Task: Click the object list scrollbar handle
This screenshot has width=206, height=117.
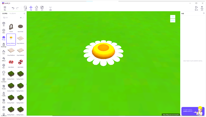Action: [x=26, y=84]
